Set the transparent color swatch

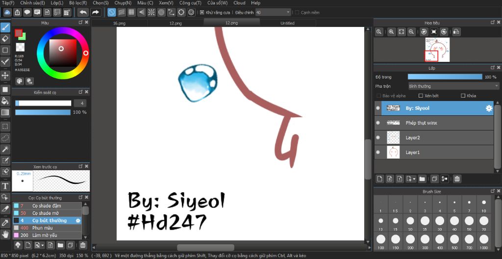(x=20, y=47)
